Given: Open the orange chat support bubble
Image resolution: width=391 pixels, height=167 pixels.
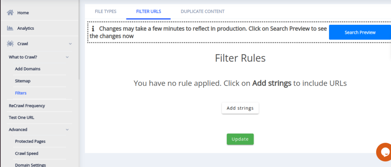Looking at the screenshot, I should (x=384, y=152).
